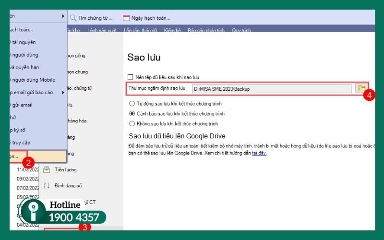Select Không sao lưu khi kết thúc chương trình
Screen dimensions: 384x240
click(132, 124)
